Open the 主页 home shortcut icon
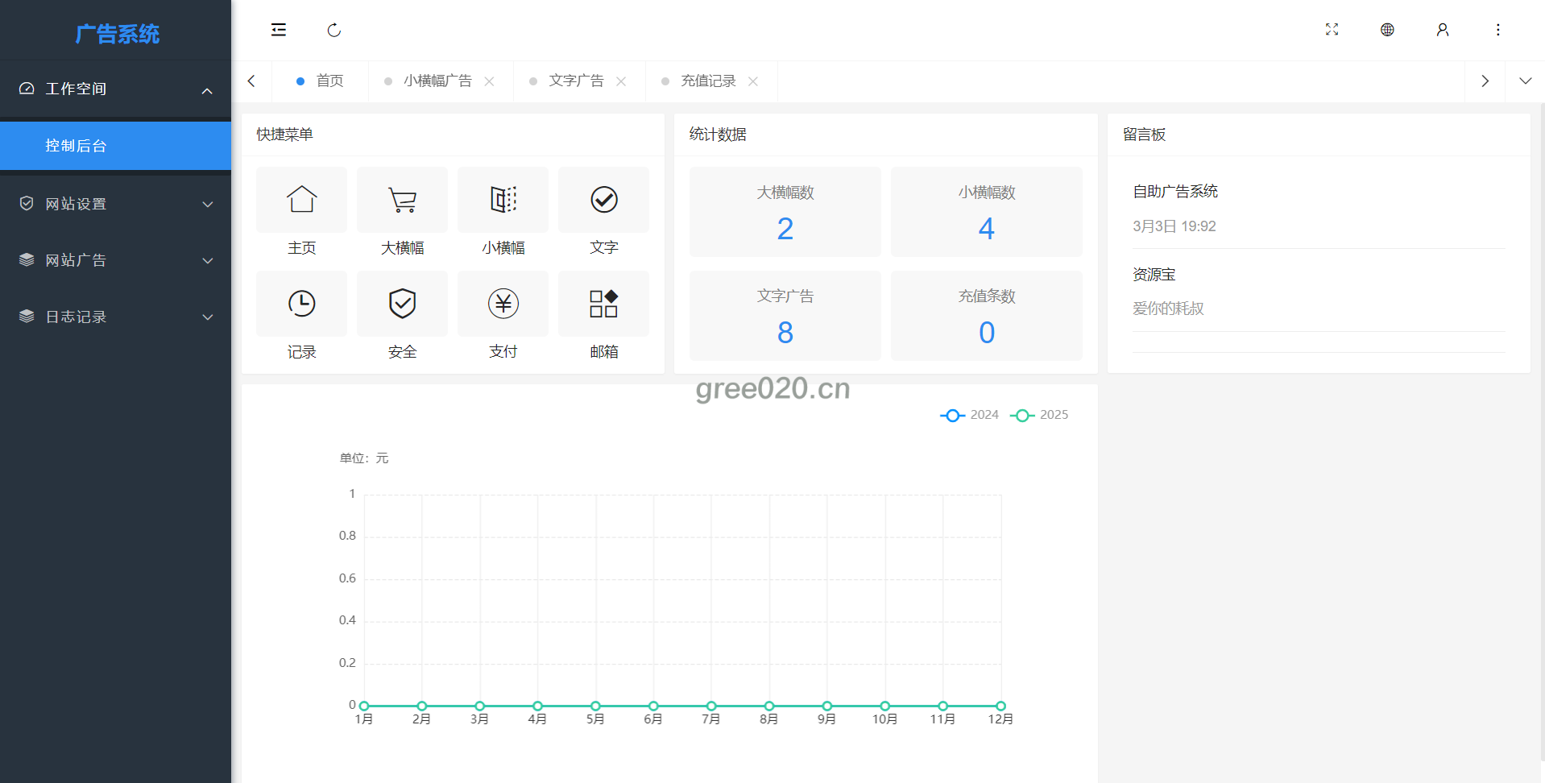1545x783 pixels. tap(301, 200)
